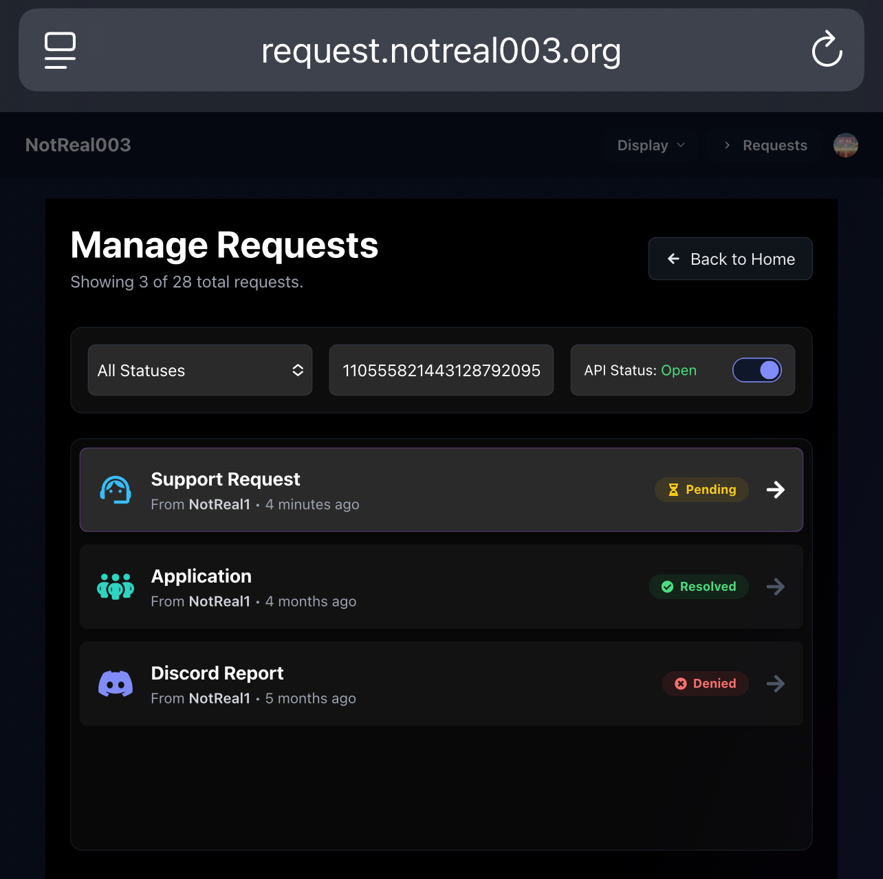Click the Application group icon

click(116, 587)
